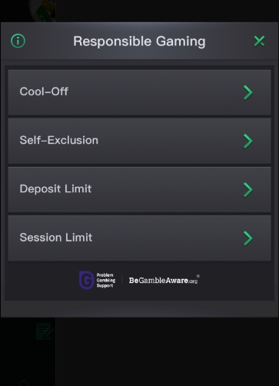The width and height of the screenshot is (279, 386).
Task: Select the Self-Exclusion entry
Action: [139, 141]
